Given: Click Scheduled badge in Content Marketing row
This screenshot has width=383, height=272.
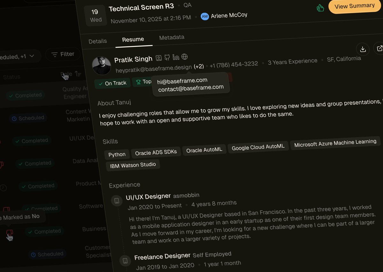Looking at the screenshot, I should point(28,118).
